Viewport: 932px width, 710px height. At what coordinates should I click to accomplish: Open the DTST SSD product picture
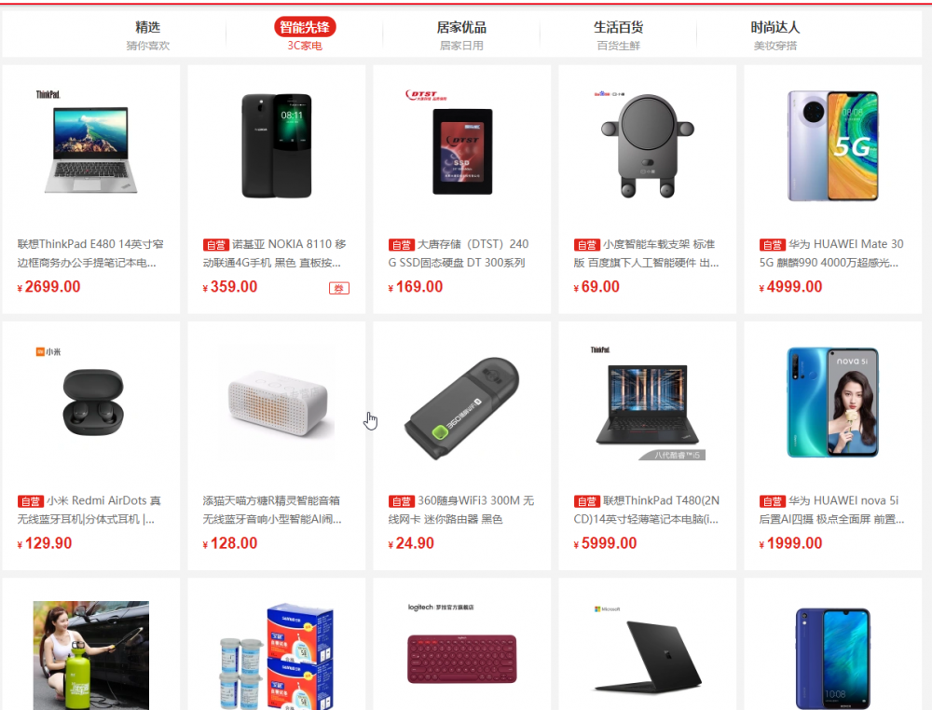462,145
